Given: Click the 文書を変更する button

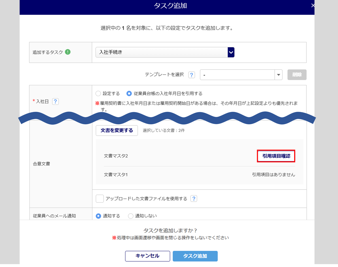Looking at the screenshot, I should click(117, 131).
